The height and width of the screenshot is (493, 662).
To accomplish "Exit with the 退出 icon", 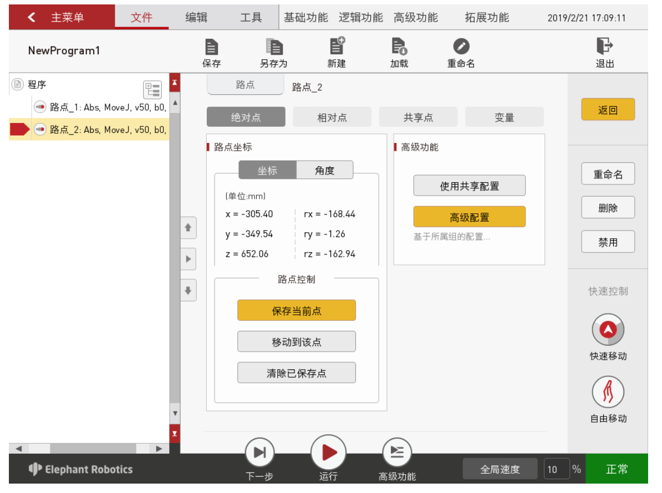I will pyautogui.click(x=604, y=46).
